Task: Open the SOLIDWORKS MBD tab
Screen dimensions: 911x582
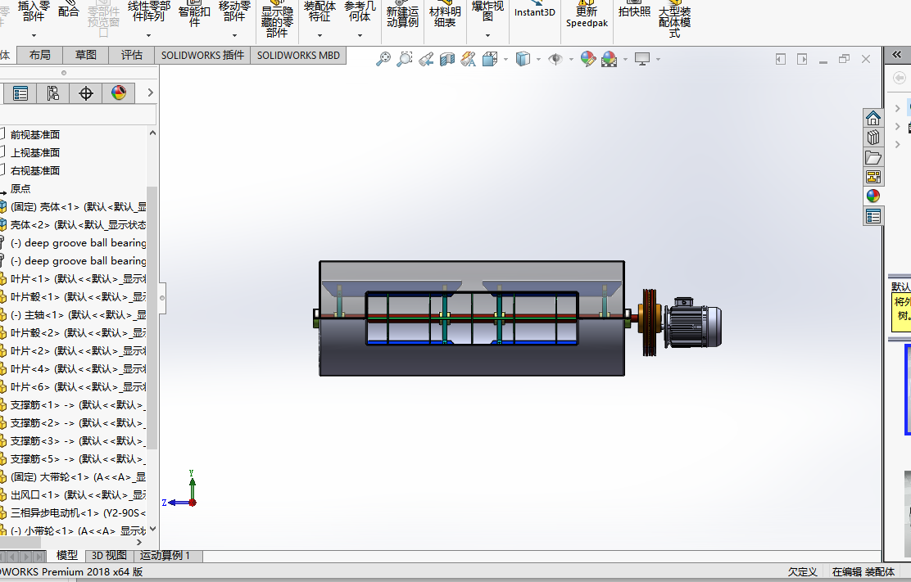Action: point(299,55)
